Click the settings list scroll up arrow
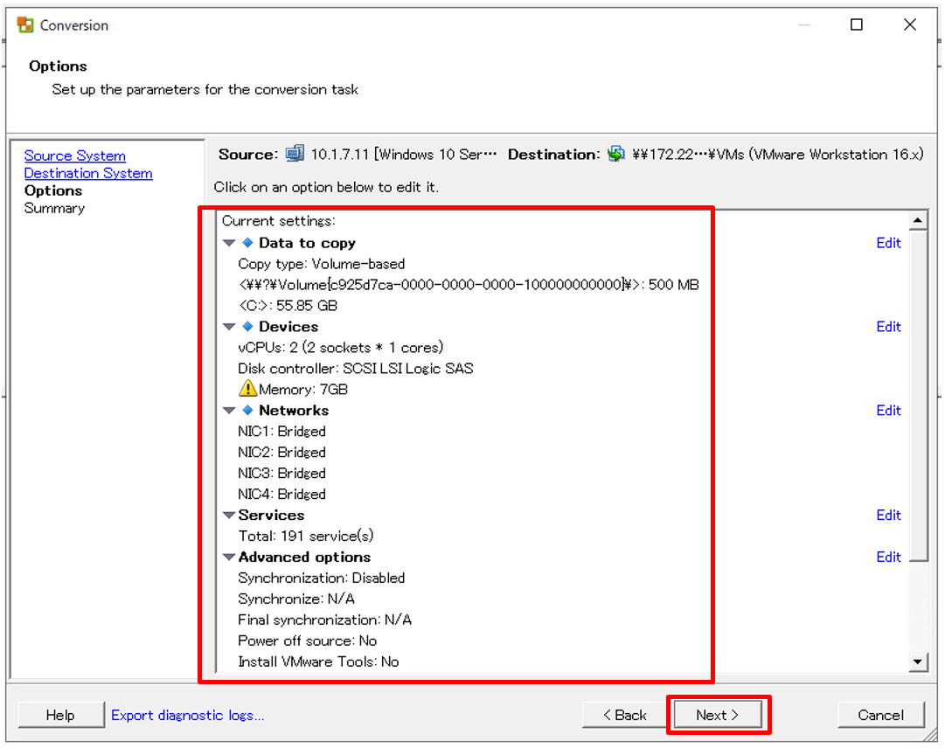The width and height of the screenshot is (945, 748). tap(917, 220)
